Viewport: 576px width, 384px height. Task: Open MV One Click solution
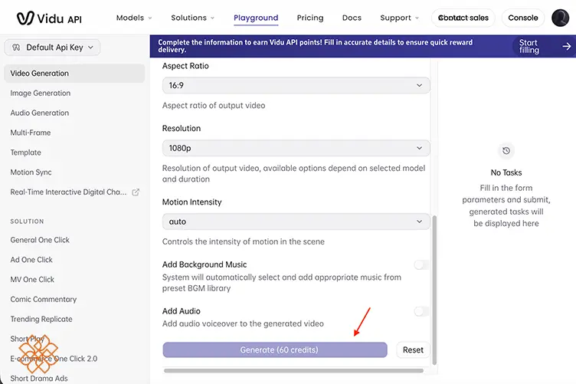coord(32,280)
